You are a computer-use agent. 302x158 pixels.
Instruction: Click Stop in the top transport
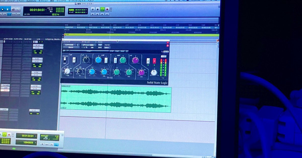[x=97, y=10]
